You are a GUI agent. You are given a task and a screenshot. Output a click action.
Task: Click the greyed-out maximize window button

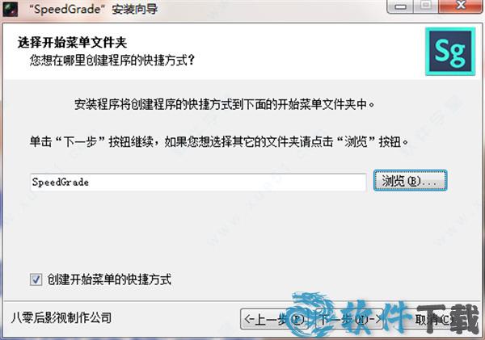coord(426,6)
